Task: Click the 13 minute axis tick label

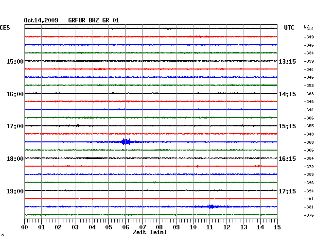Action: click(244, 227)
